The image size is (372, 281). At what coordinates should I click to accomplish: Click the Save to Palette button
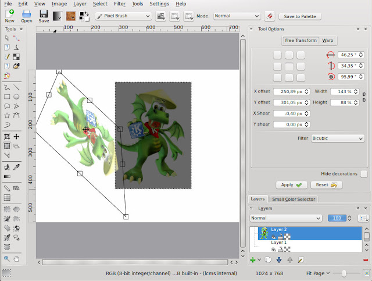300,16
